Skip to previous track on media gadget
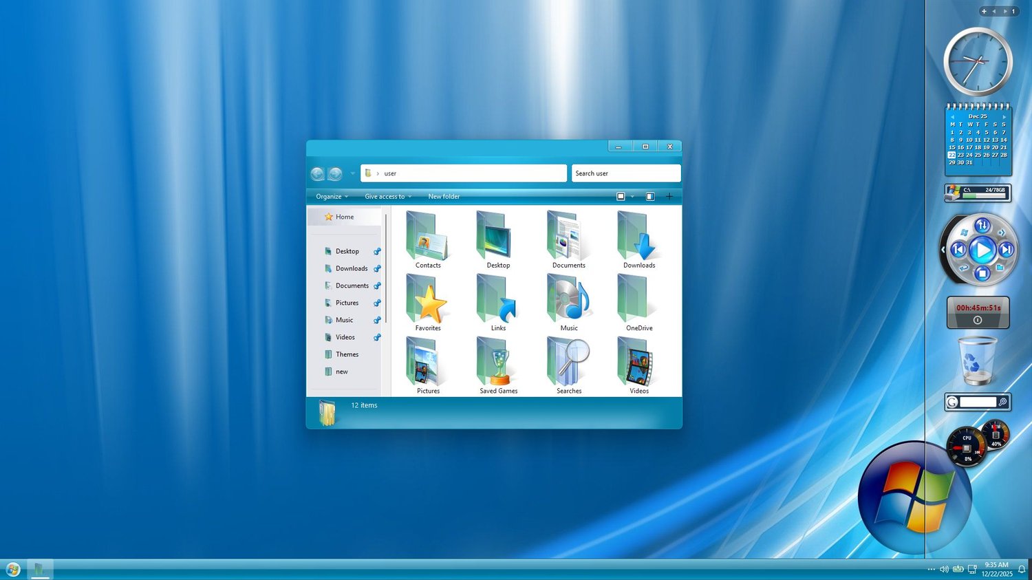The image size is (1032, 580). tap(958, 250)
